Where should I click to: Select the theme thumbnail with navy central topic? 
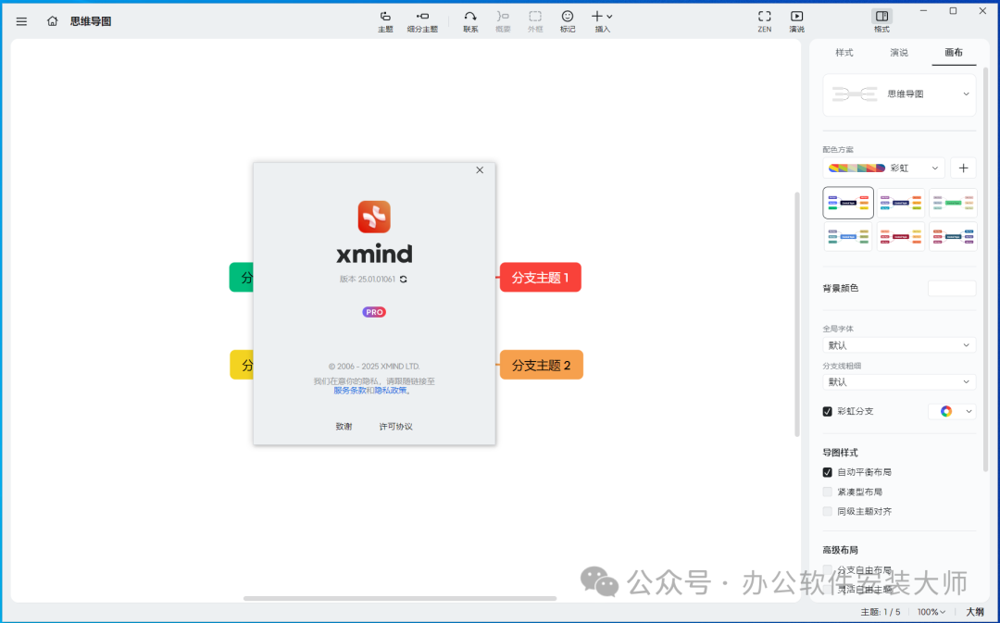[x=901, y=203]
